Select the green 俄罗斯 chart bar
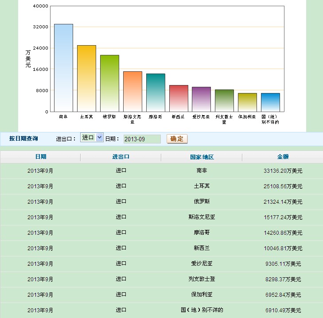The image size is (323, 318). [x=109, y=83]
